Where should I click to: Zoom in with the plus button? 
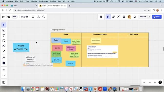coord(155,82)
